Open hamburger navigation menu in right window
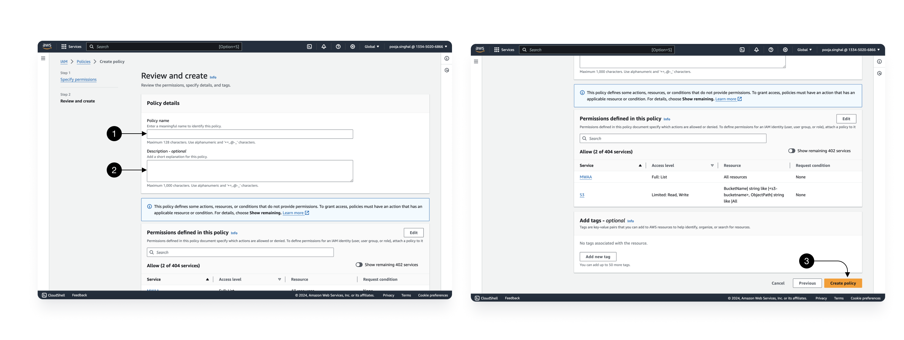The width and height of the screenshot is (904, 340). point(476,62)
